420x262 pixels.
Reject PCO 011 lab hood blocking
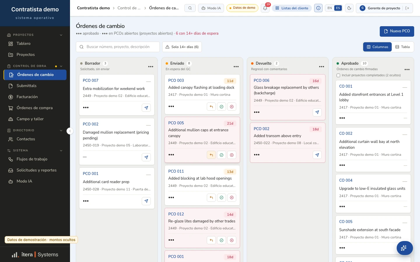[232, 197]
